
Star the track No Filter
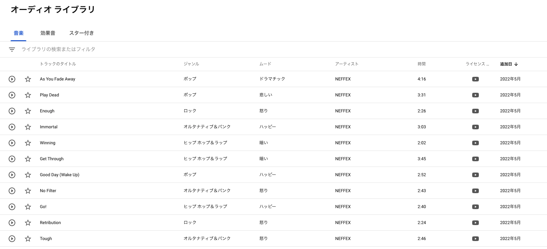coord(28,191)
